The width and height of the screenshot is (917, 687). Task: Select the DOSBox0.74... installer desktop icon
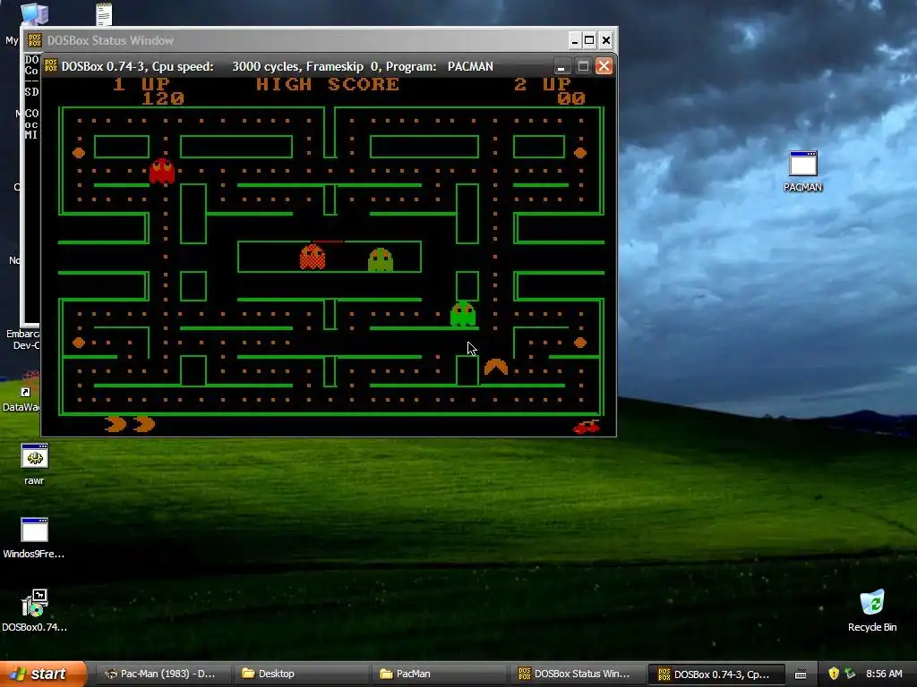tap(34, 610)
